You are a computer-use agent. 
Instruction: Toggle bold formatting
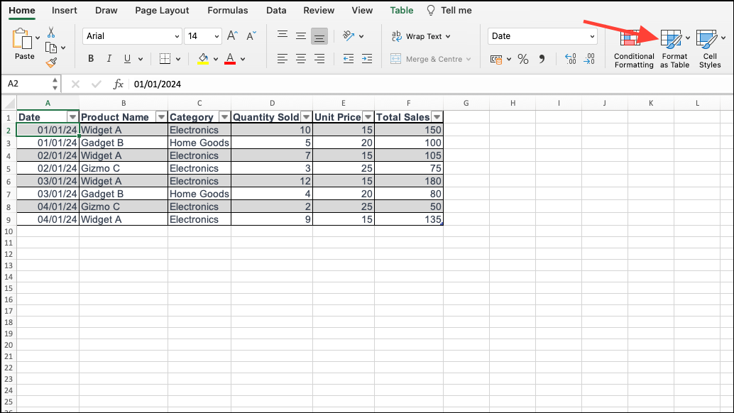point(90,58)
